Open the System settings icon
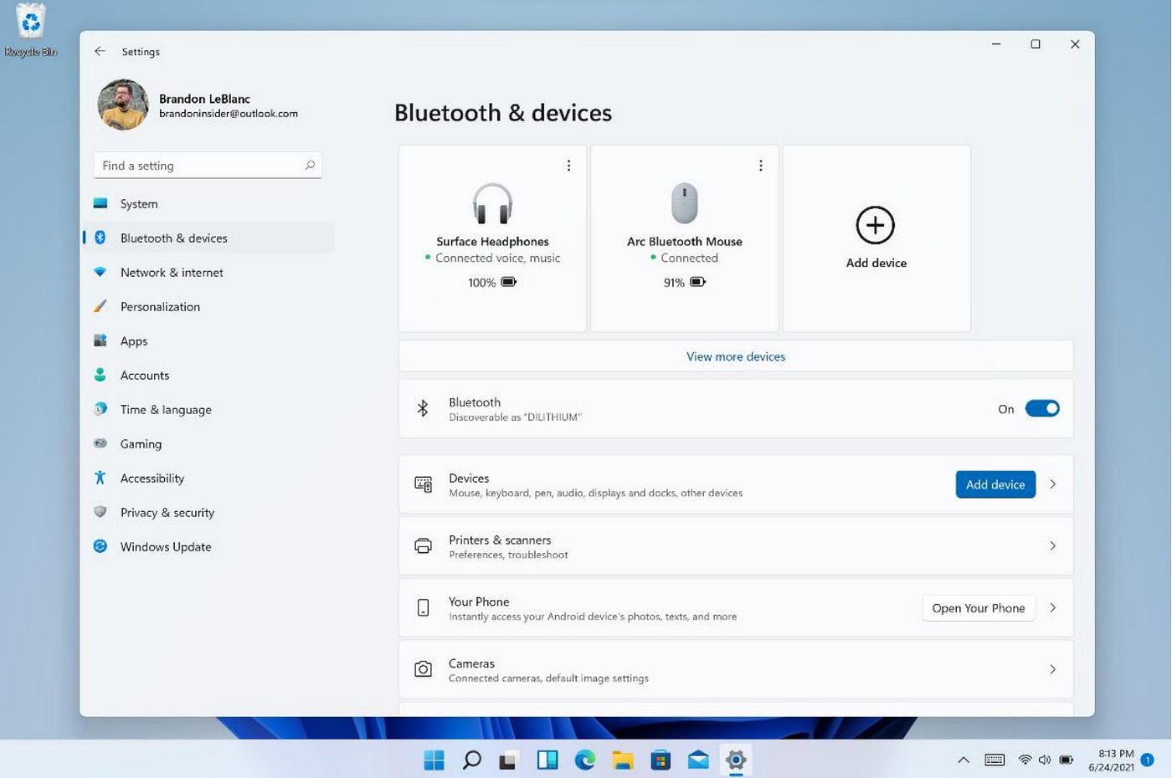 coord(101,203)
